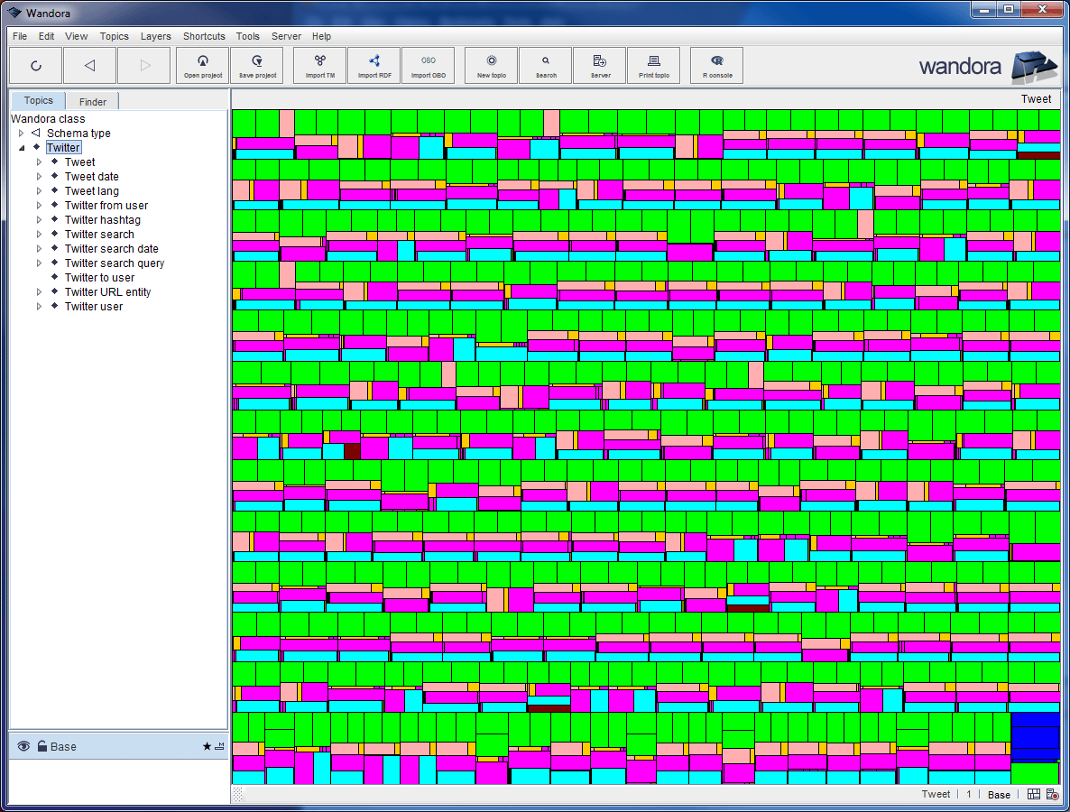Viewport: 1070px width, 812px height.
Task: Click the back navigation button
Action: (x=89, y=64)
